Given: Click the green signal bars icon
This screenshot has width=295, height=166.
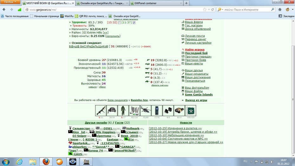Looking at the screenshot, I should (x=19, y=10).
